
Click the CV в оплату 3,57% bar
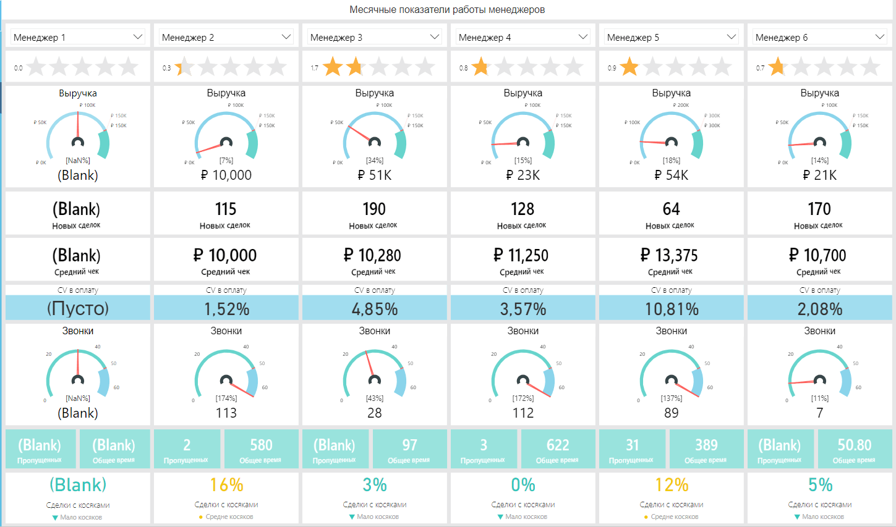click(x=523, y=308)
